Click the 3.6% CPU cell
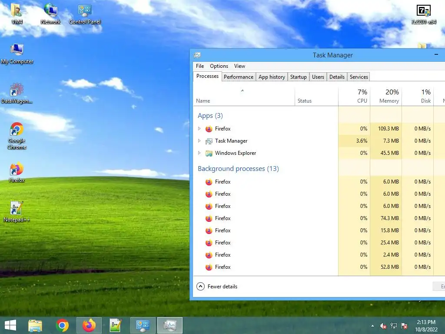This screenshot has width=445, height=334. pos(354,141)
